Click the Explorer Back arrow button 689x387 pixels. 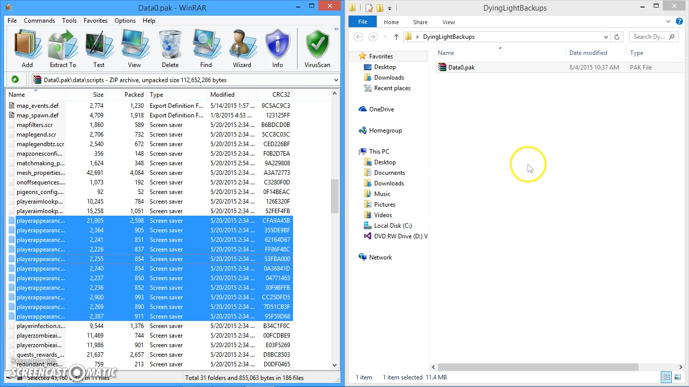click(x=358, y=37)
